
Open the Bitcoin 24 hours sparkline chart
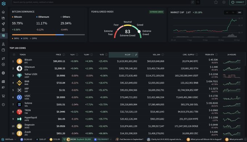click(232, 61)
